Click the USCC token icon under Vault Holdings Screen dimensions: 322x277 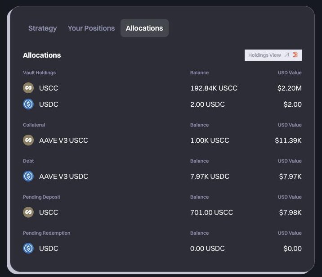(x=28, y=88)
